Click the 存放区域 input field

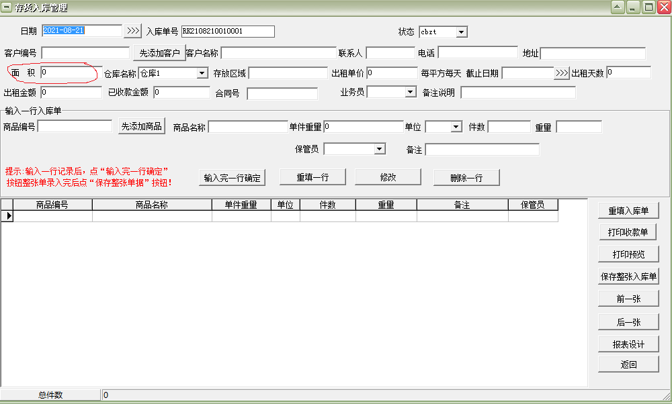pyautogui.click(x=288, y=73)
